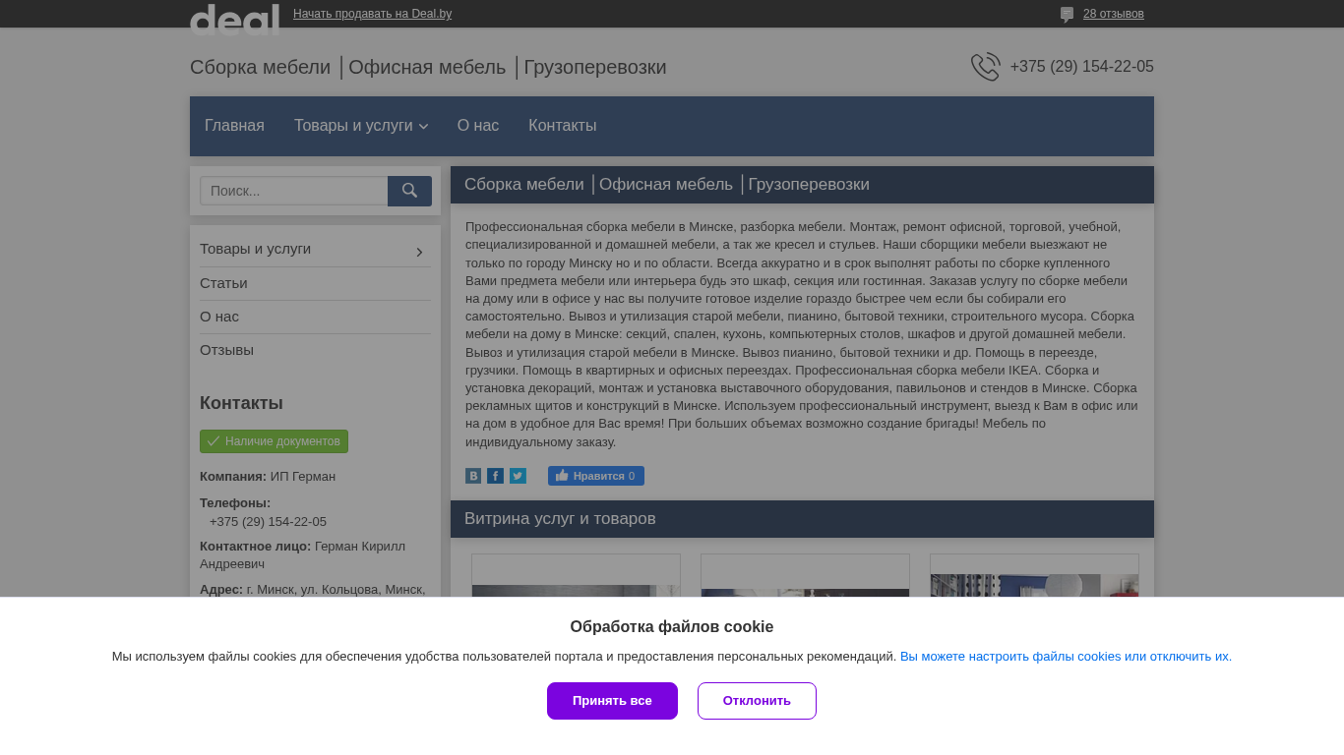Click the Facebook 'Нравится' like button
The height and width of the screenshot is (755, 1344).
(x=595, y=476)
